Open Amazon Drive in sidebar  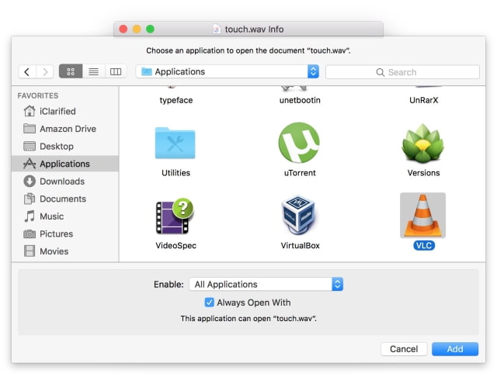point(65,129)
